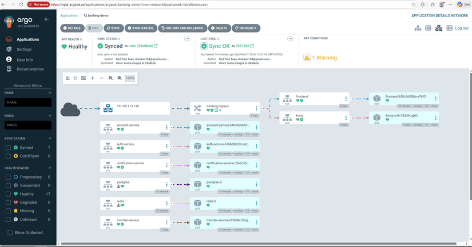Switch to the resource list view icon

450,28
